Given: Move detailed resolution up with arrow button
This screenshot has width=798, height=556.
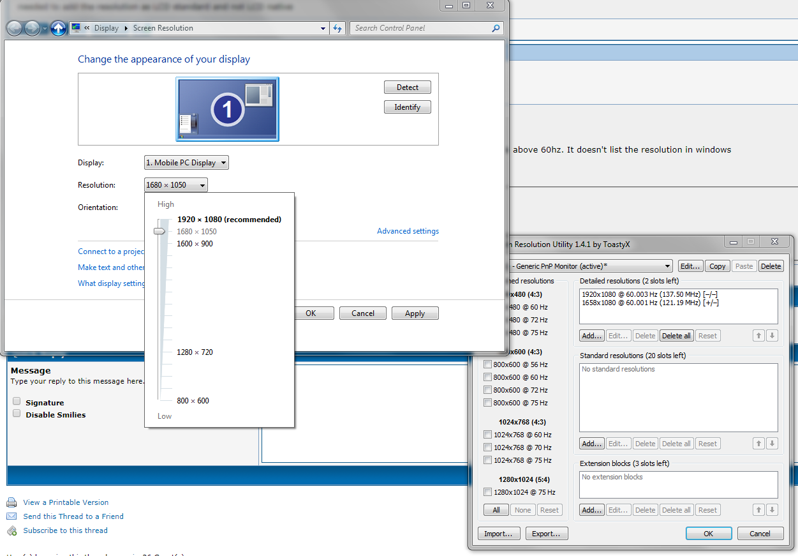Looking at the screenshot, I should (758, 336).
